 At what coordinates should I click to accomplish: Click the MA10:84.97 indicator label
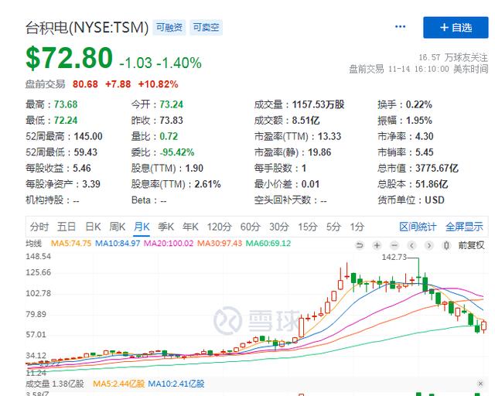tap(118, 243)
